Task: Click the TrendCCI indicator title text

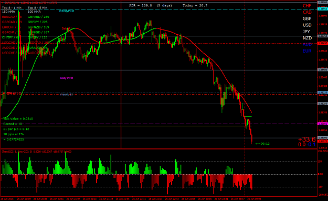Action: tap(36, 152)
